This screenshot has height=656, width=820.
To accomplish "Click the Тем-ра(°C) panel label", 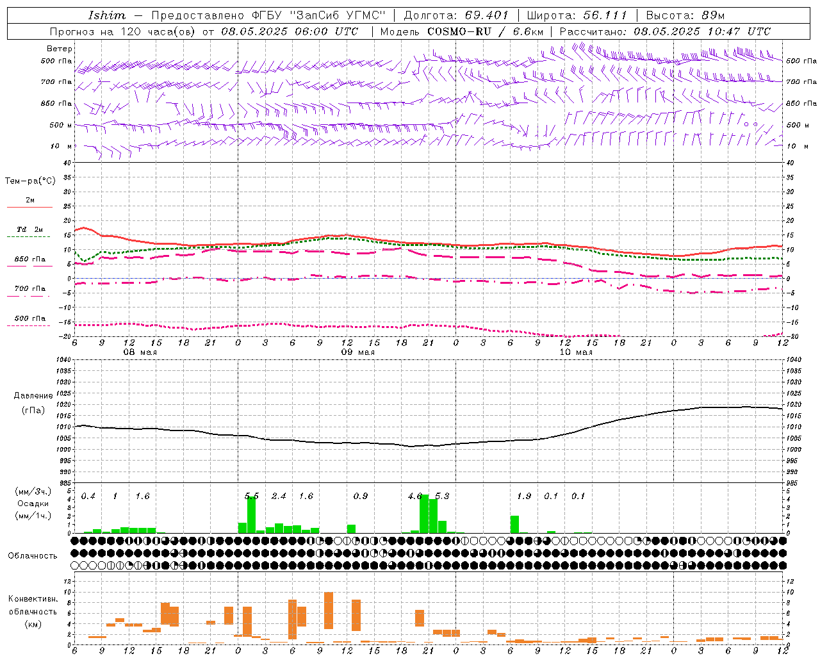I will point(30,181).
